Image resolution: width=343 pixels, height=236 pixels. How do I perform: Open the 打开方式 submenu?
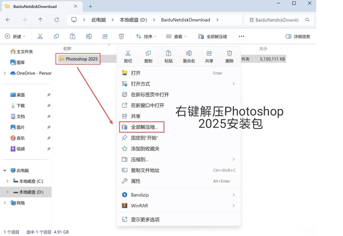(x=179, y=84)
